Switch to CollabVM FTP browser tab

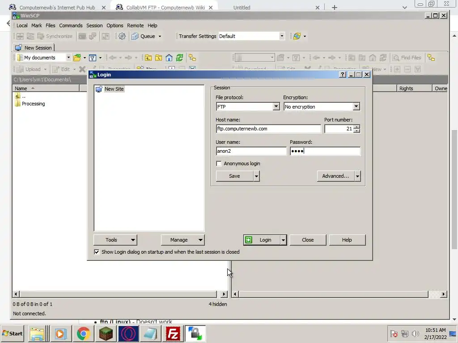point(165,7)
